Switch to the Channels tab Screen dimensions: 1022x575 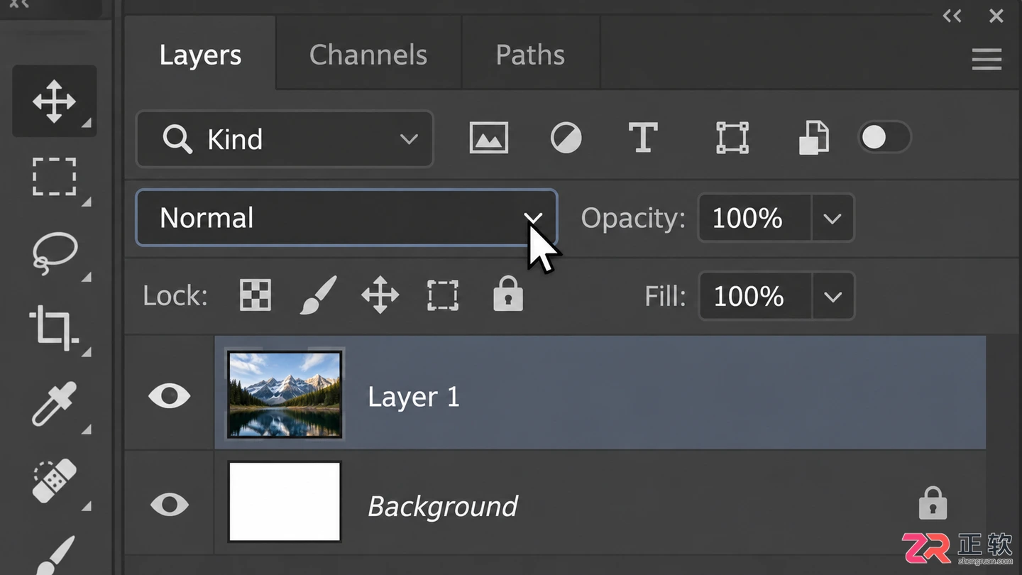[x=368, y=55]
